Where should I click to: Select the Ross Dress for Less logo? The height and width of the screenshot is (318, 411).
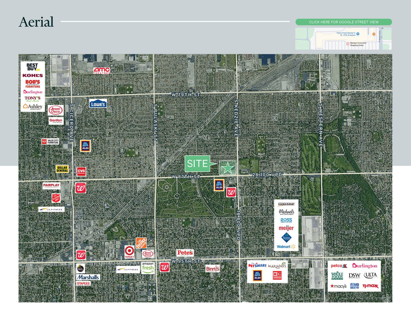286,220
